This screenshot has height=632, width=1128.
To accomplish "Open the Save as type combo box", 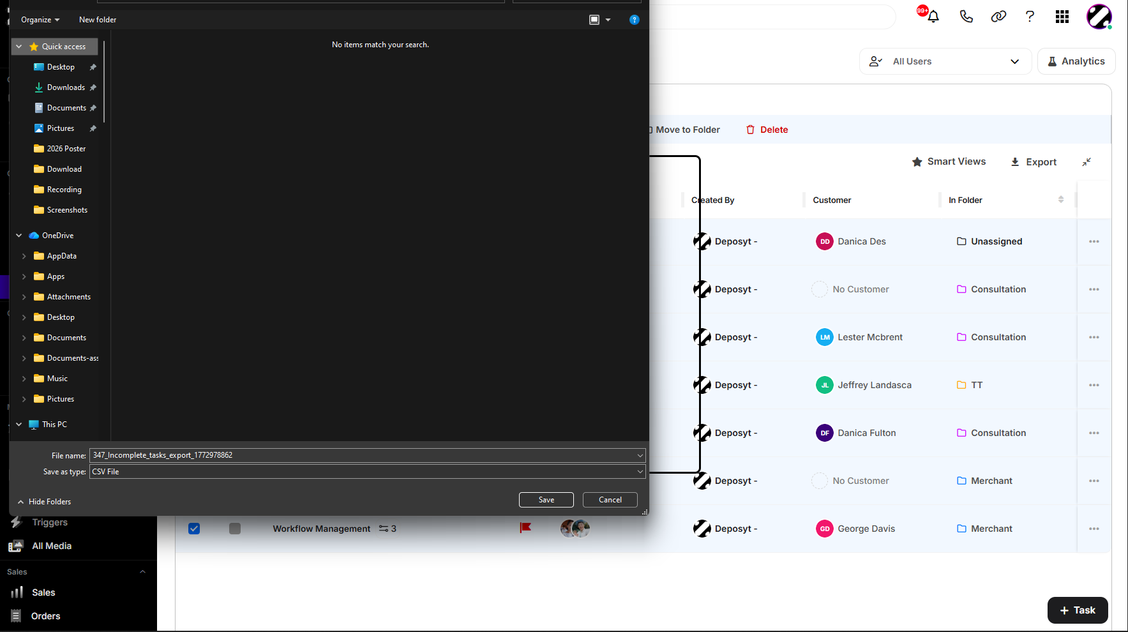I will [368, 472].
